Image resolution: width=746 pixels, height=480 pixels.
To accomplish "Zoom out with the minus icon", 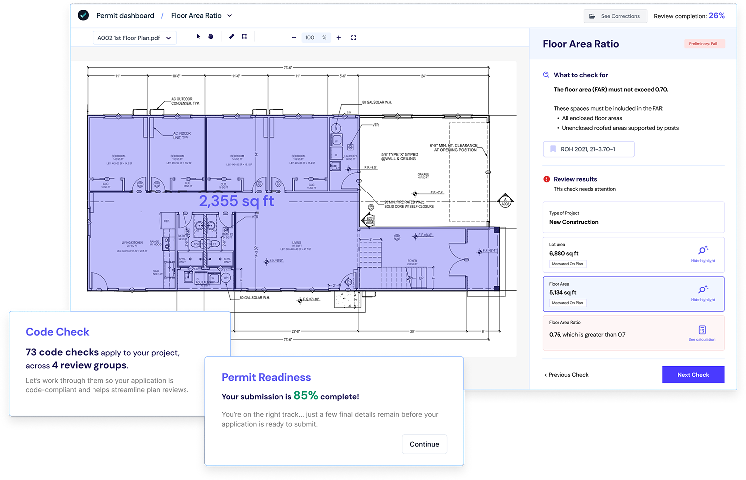I will 294,38.
